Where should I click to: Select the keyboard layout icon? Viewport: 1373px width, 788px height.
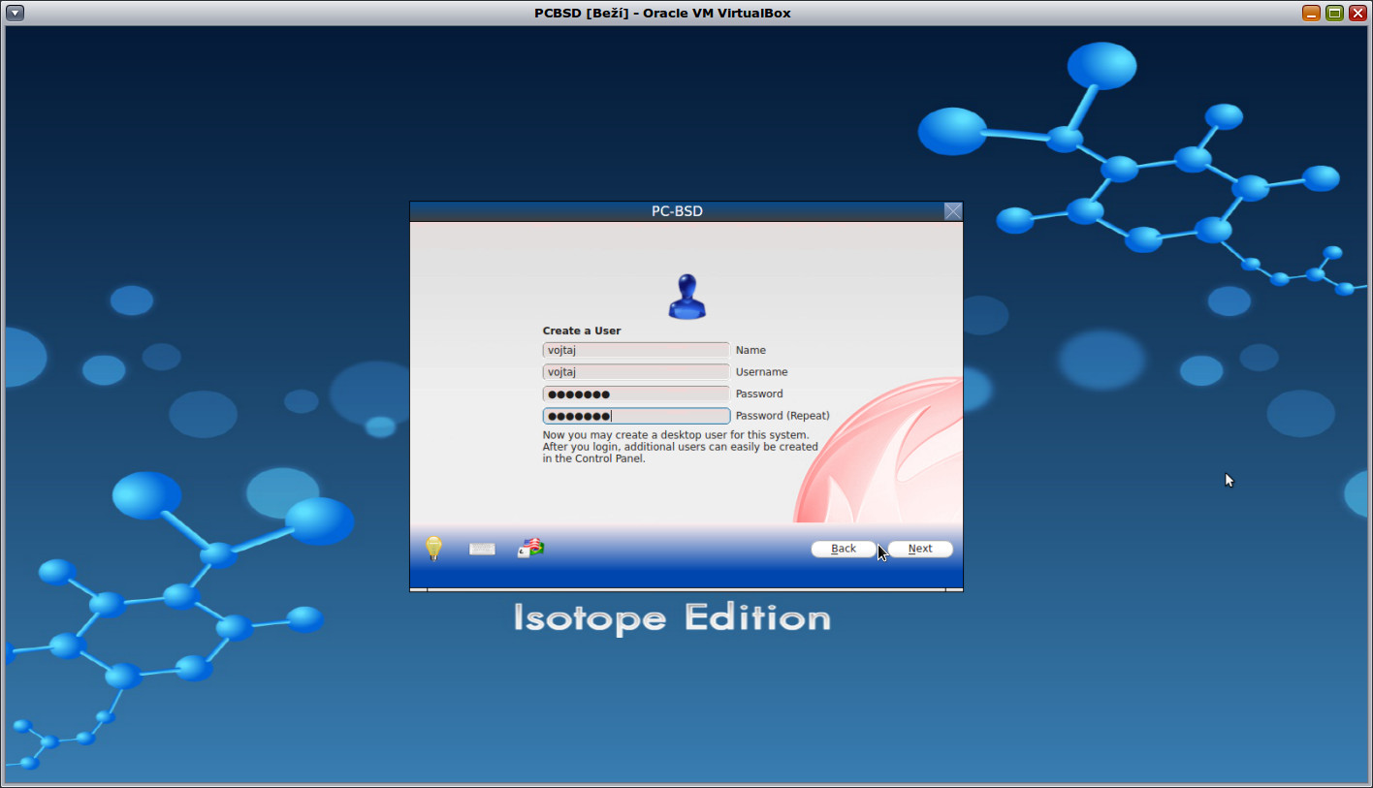tap(482, 549)
